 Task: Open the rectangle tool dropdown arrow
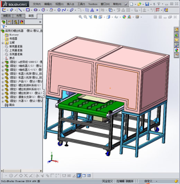pos(31,10)
